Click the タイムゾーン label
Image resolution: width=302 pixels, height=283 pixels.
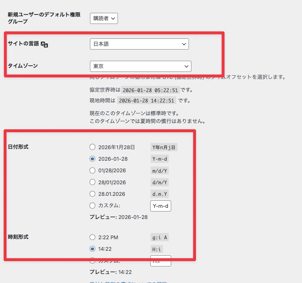[23, 66]
